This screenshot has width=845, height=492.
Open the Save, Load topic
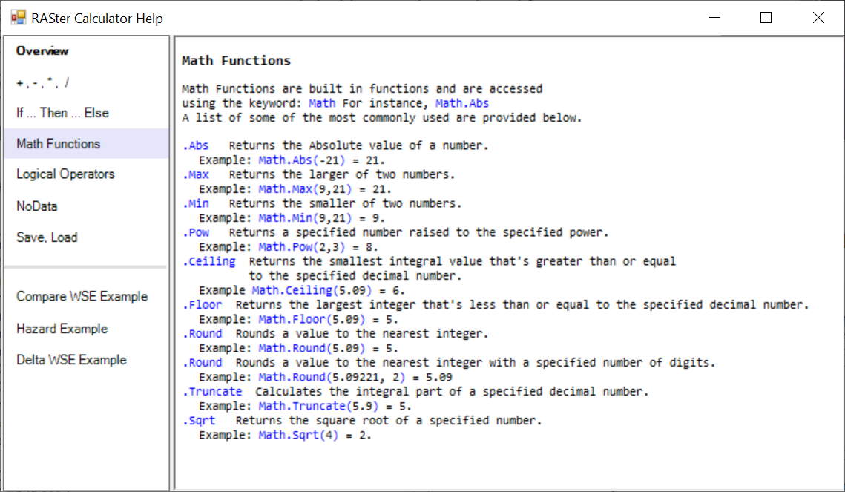(47, 237)
